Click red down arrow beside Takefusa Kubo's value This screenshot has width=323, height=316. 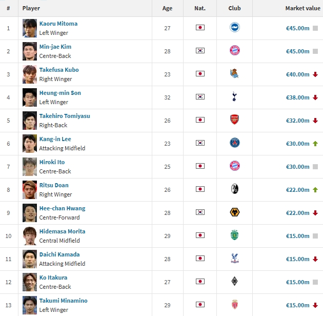[315, 74]
